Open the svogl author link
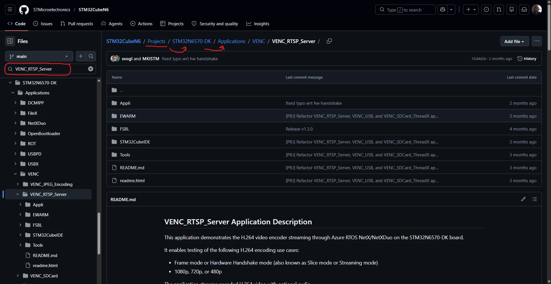The height and width of the screenshot is (284, 551). point(127,59)
